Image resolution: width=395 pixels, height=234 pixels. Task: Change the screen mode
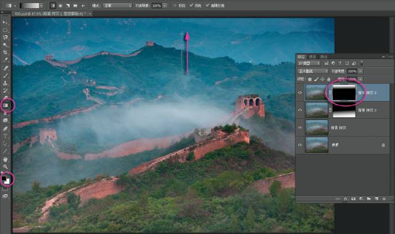(x=5, y=196)
